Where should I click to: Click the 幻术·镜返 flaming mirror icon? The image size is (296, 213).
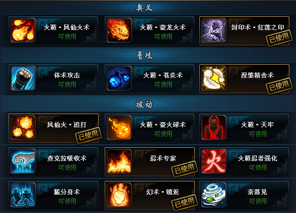[119, 195]
